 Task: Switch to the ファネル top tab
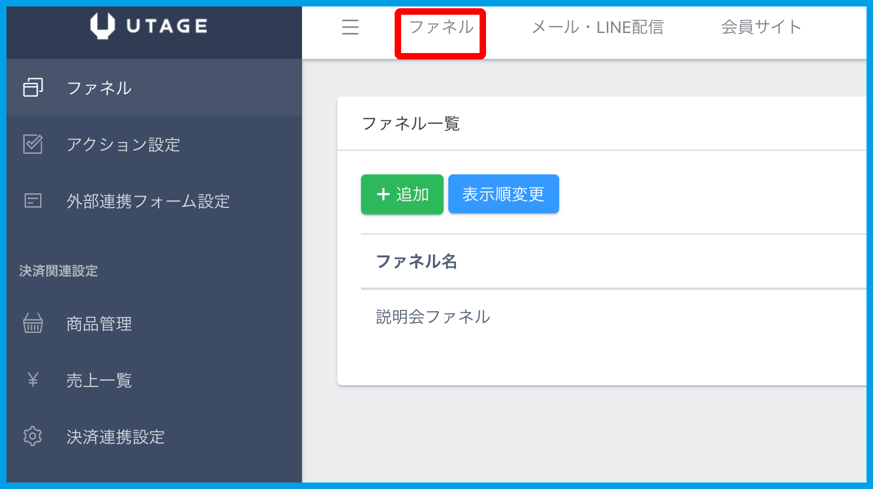pos(441,27)
